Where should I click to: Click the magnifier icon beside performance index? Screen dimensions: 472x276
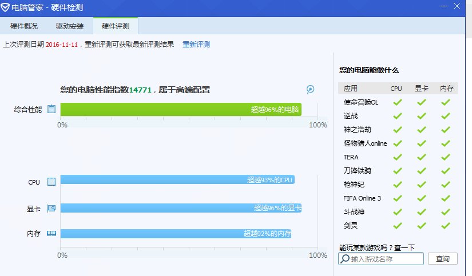click(311, 90)
